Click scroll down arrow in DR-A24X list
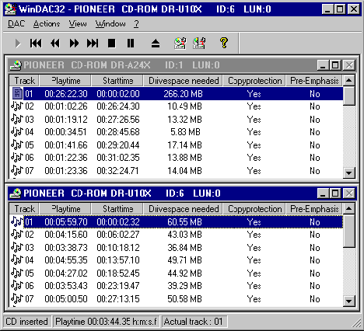Screen dimensions: 364x331 click(x=349, y=172)
